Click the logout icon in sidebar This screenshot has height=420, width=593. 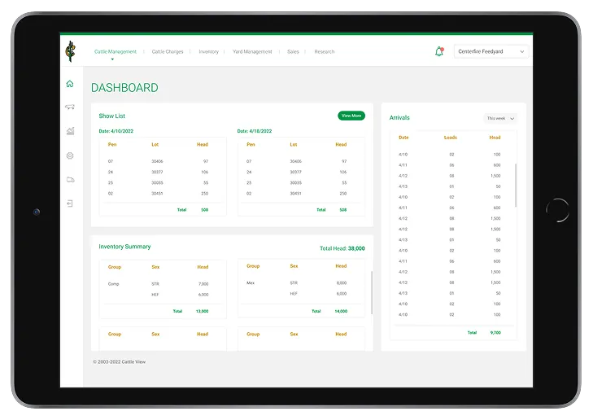coord(70,203)
